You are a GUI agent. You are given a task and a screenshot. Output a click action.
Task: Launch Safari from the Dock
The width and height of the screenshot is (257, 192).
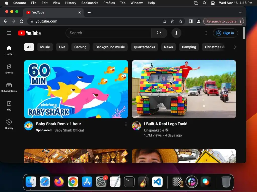[45, 182]
